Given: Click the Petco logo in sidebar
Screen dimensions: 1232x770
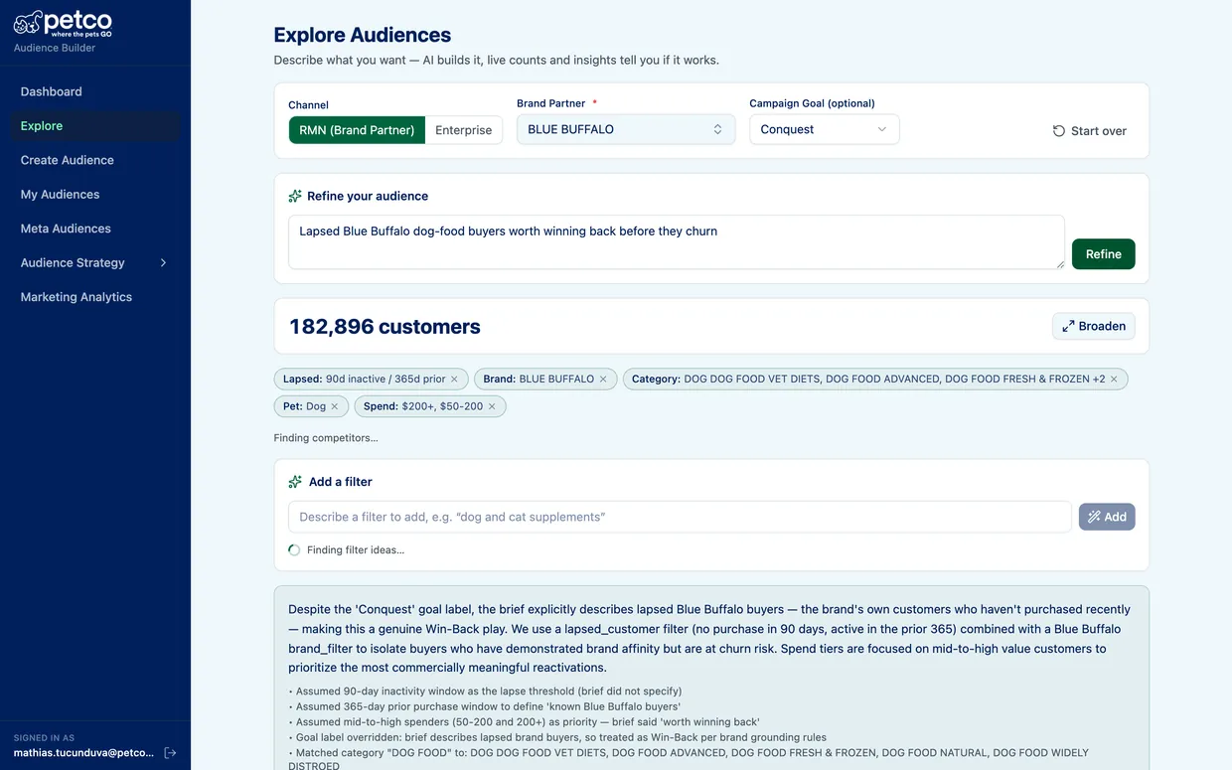Looking at the screenshot, I should coord(63,22).
